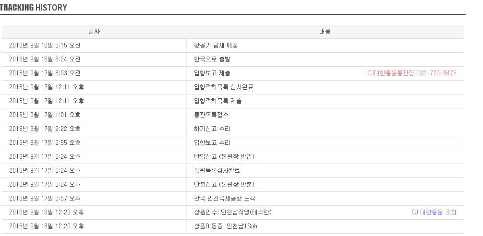Select the 한국 인천국제공항 도착 entry

point(224,199)
